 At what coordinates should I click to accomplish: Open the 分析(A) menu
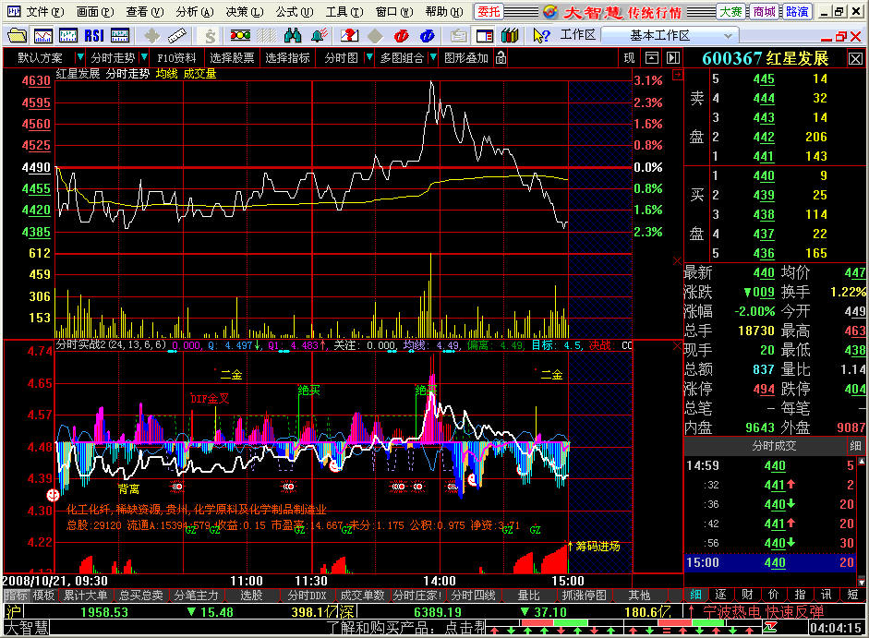tap(195, 12)
